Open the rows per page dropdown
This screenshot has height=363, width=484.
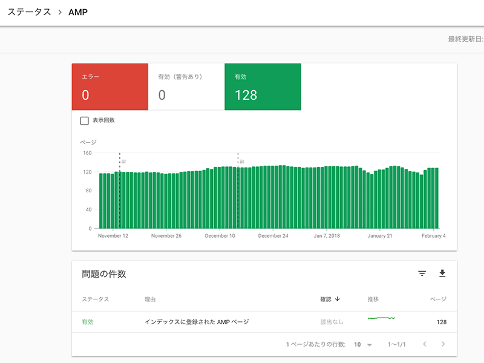pyautogui.click(x=363, y=344)
